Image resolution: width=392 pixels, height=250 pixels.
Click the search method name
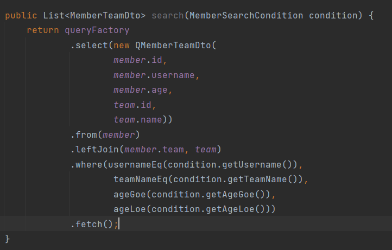168,16
